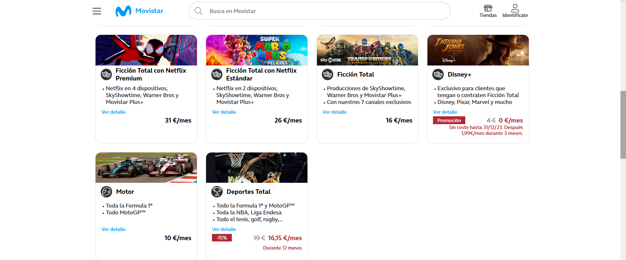Click the Spider-Man banner image
This screenshot has height=260, width=626.
(146, 50)
